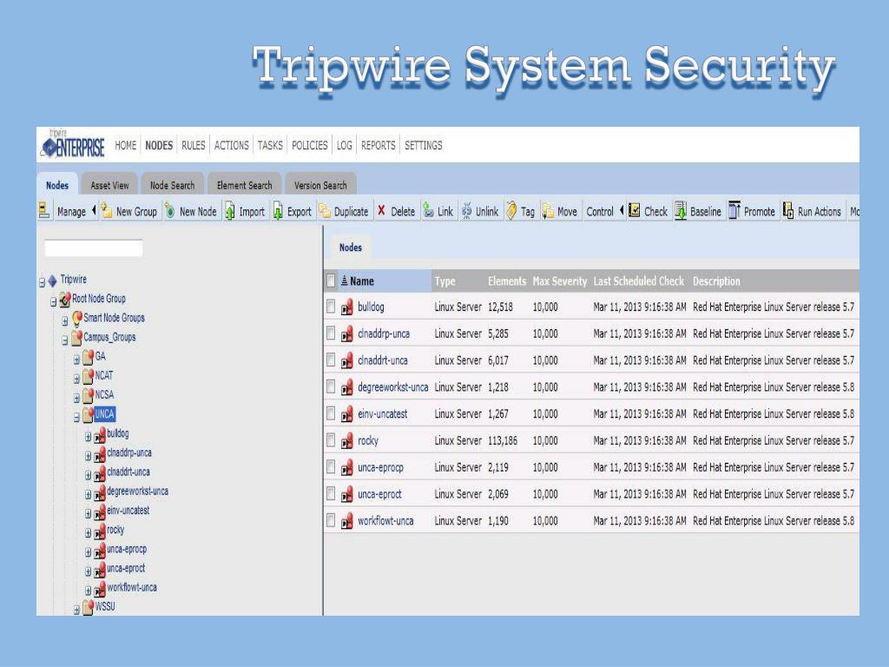Click the Tripwire root diamond icon
The image size is (889, 667).
(53, 281)
